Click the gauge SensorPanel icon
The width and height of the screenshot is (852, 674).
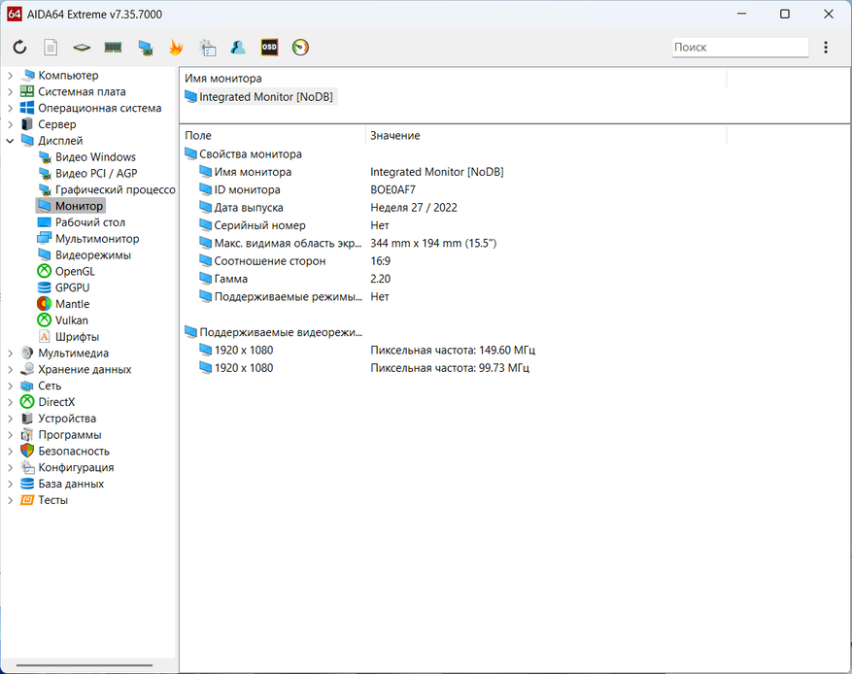point(300,47)
